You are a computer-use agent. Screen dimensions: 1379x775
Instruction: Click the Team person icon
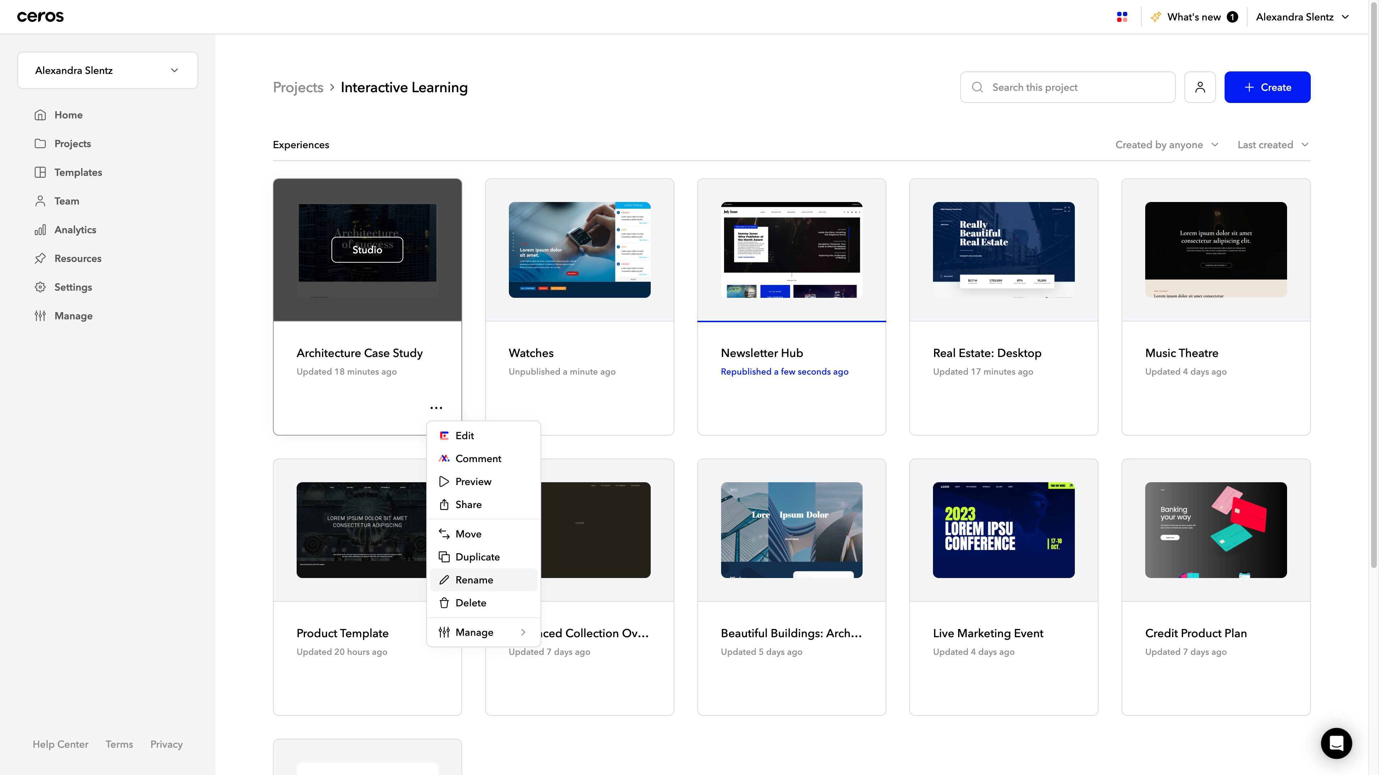pos(40,201)
